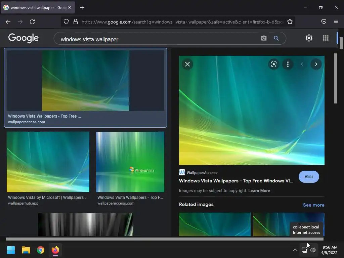The width and height of the screenshot is (344, 258).
Task: Click the wallpaperhub.app source text
Action: pyautogui.click(x=23, y=203)
